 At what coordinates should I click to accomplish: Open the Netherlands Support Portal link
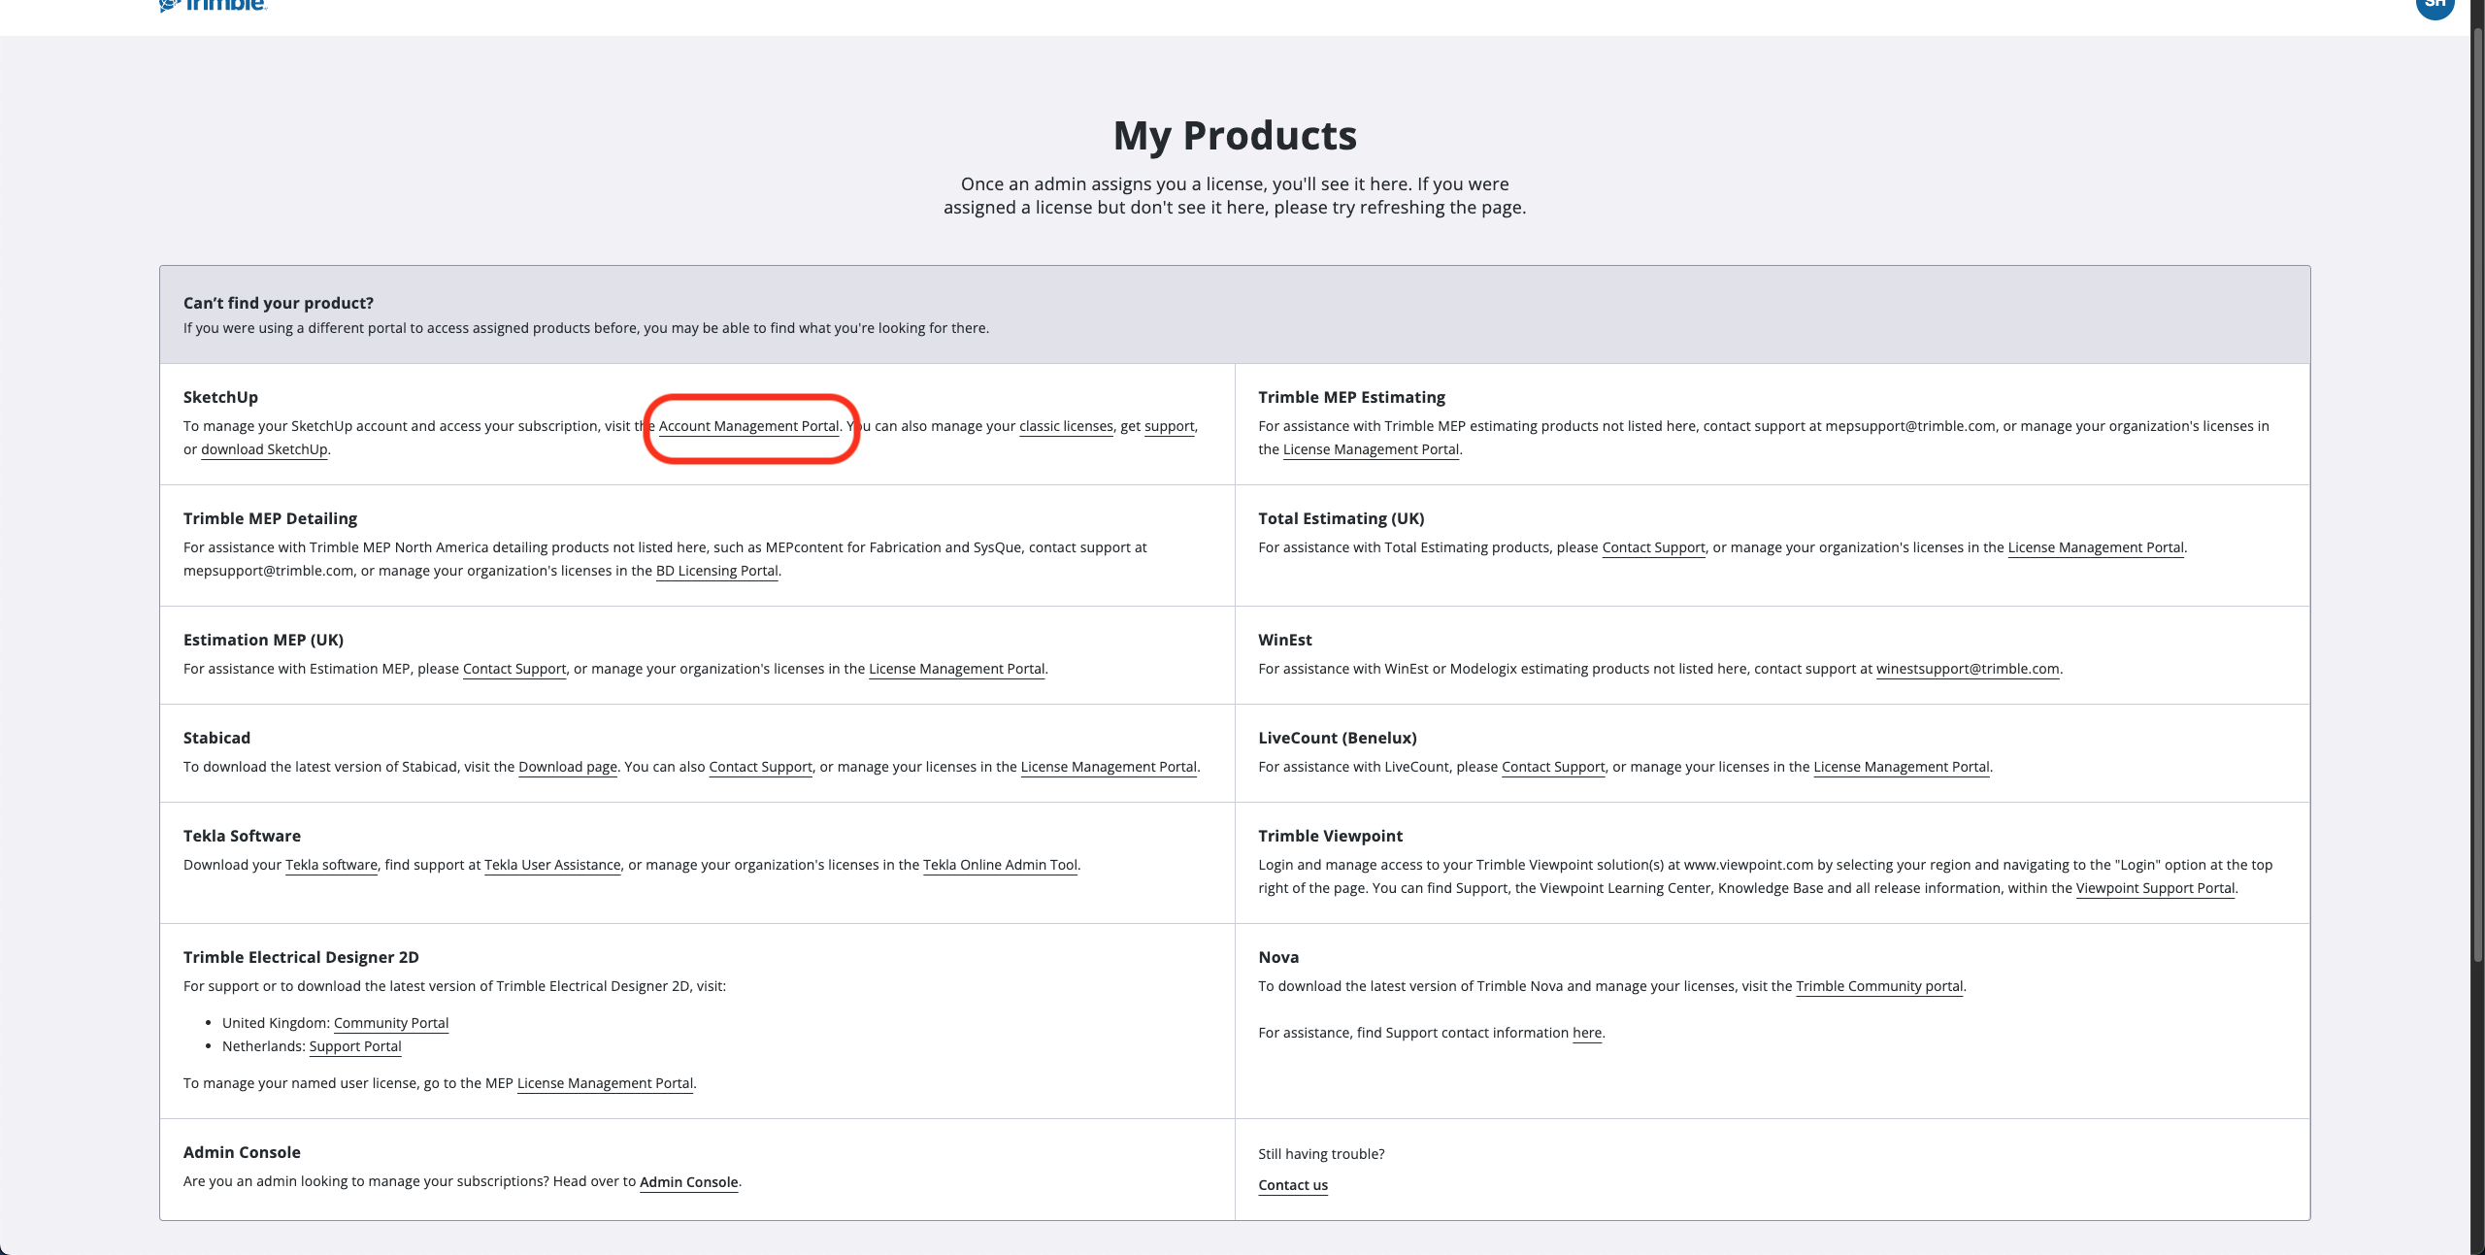tap(355, 1046)
